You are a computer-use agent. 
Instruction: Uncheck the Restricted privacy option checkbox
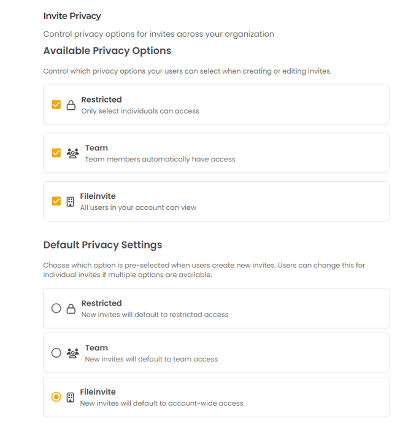[56, 105]
